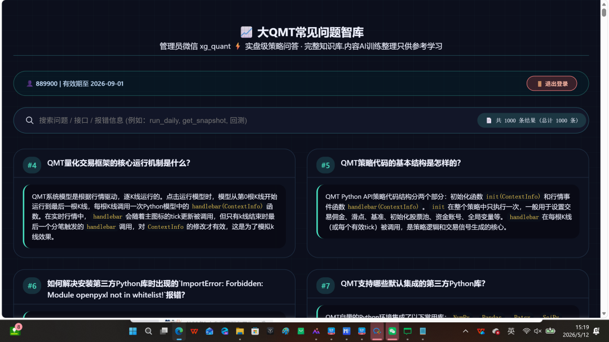The width and height of the screenshot is (609, 342).
Task: Focus the search questions input field
Action: pyautogui.click(x=249, y=121)
